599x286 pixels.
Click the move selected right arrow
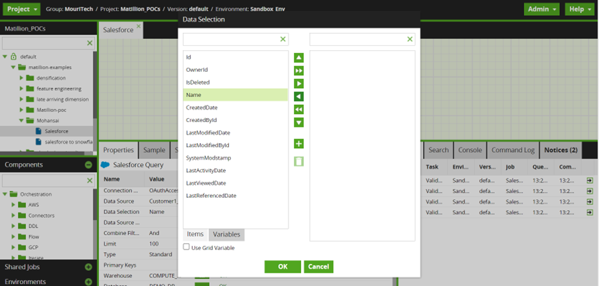coord(299,84)
